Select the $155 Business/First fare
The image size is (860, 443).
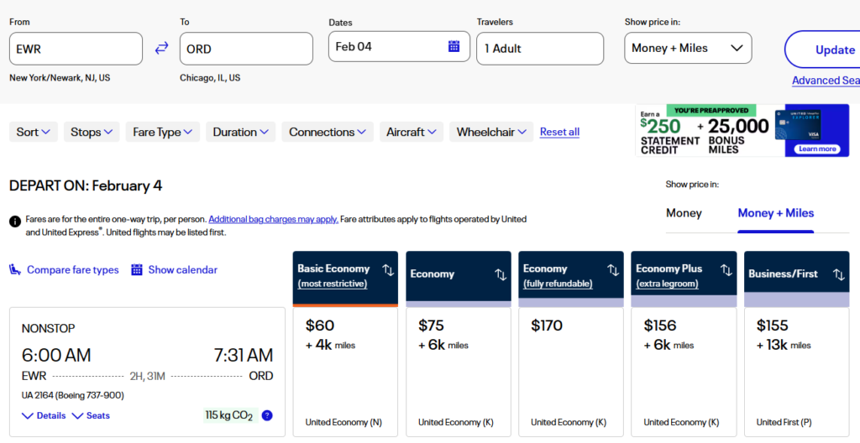click(797, 373)
